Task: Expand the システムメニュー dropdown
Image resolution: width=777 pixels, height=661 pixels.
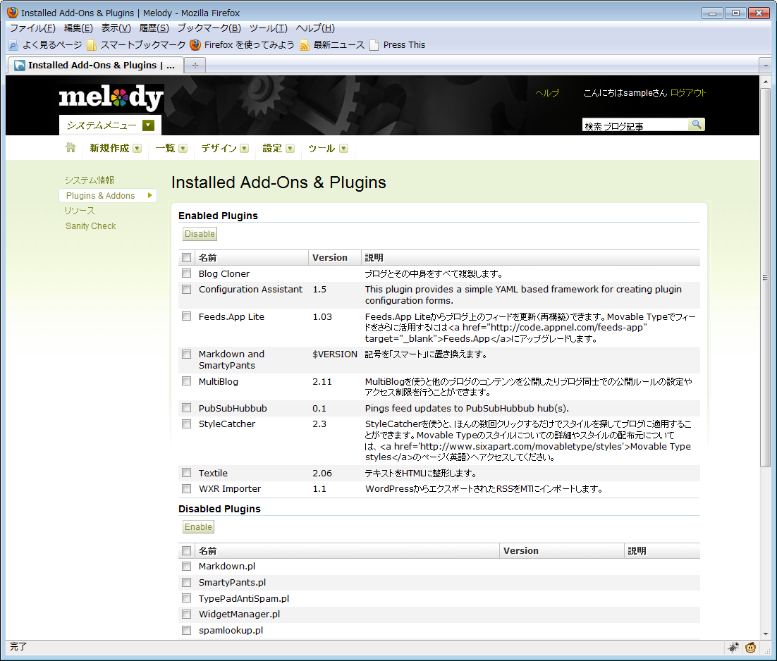Action: (148, 125)
